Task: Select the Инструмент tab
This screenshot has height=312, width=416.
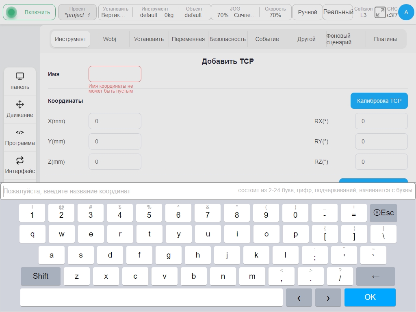Action: (x=71, y=39)
